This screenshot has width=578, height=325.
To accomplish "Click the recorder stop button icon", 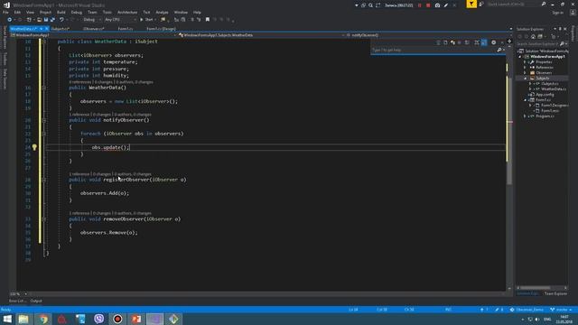I will click(x=428, y=5).
